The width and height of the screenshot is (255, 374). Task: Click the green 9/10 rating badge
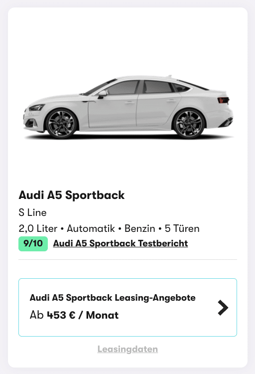click(x=33, y=243)
